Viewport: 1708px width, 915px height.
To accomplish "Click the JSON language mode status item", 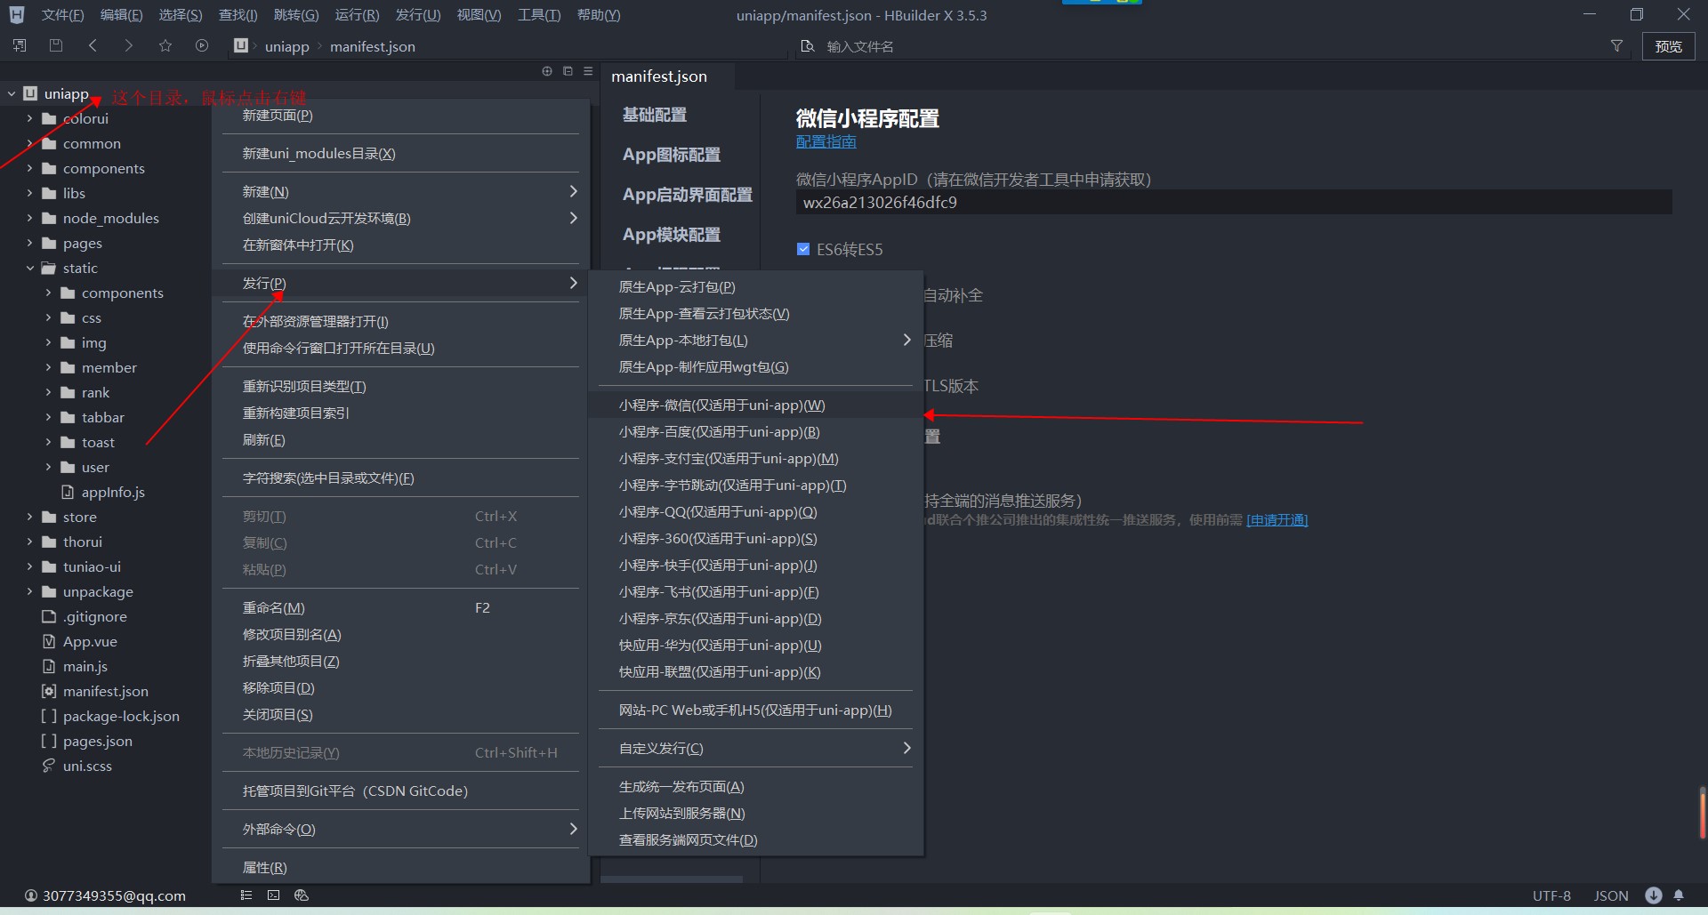I will [1611, 895].
